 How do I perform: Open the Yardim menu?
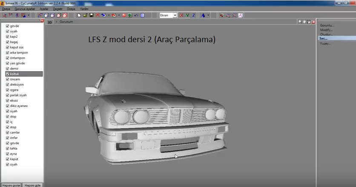[84, 9]
